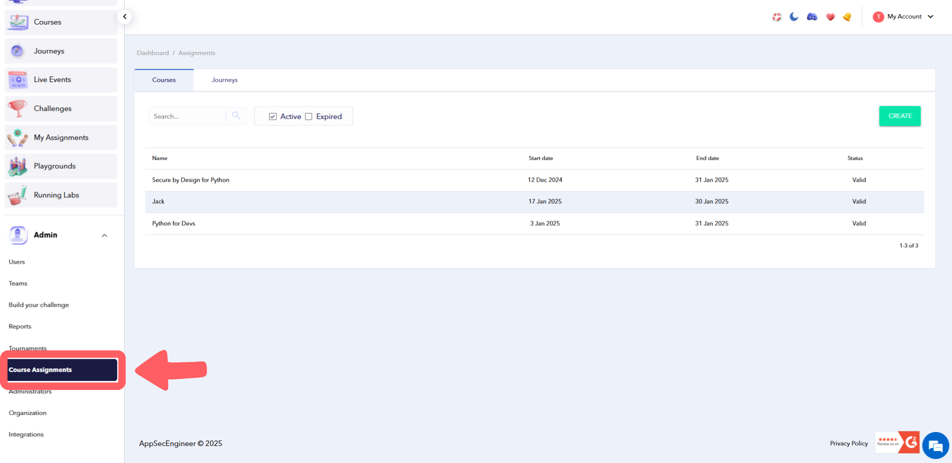Toggle dark mode with the moon icon

pyautogui.click(x=794, y=17)
